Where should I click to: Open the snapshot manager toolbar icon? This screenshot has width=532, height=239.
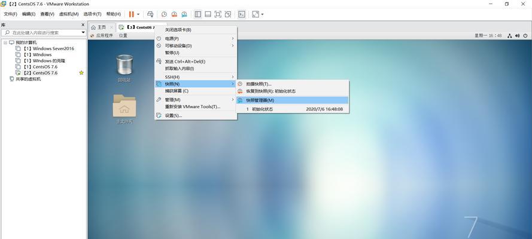pyautogui.click(x=184, y=14)
